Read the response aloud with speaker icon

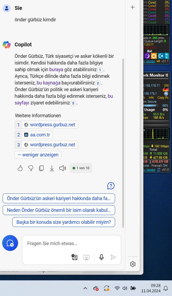pyautogui.click(x=62, y=168)
